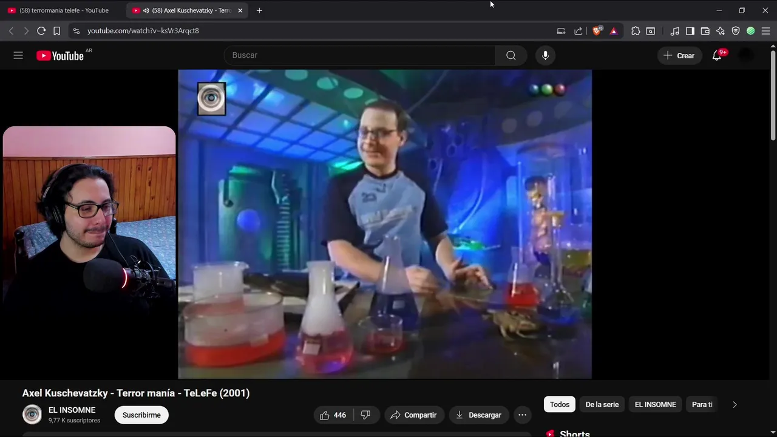
Task: Click the video title text
Action: coord(136,393)
